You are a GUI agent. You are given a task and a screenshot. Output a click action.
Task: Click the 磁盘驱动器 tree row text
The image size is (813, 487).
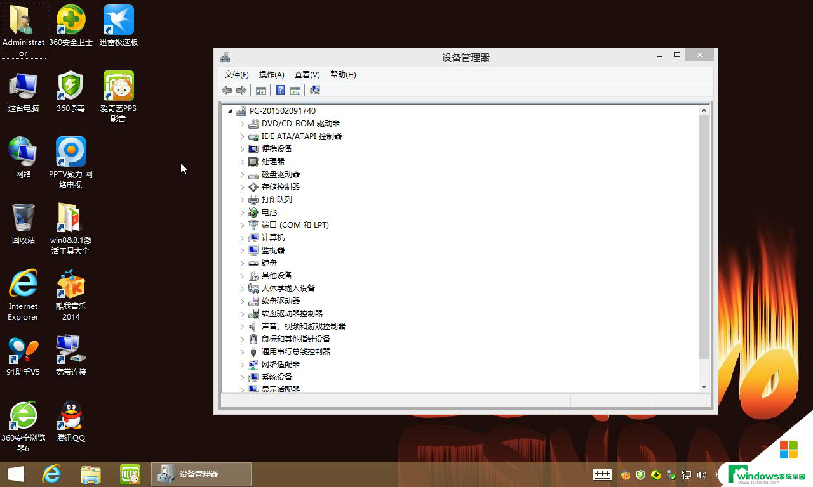click(x=281, y=174)
